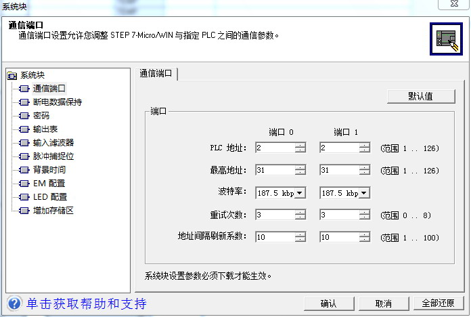Click the 系统块 root node icon
Image resolution: width=471 pixels, height=317 pixels.
click(x=12, y=75)
